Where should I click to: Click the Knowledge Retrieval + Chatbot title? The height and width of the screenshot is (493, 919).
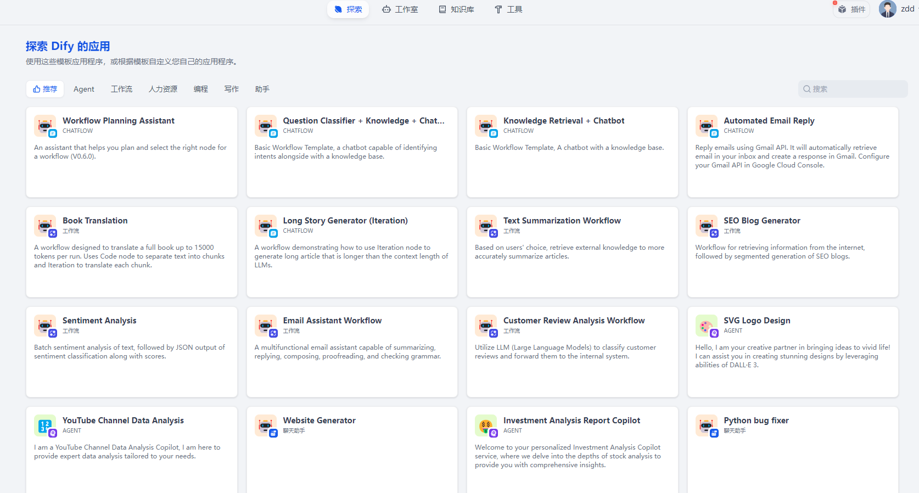pyautogui.click(x=564, y=121)
